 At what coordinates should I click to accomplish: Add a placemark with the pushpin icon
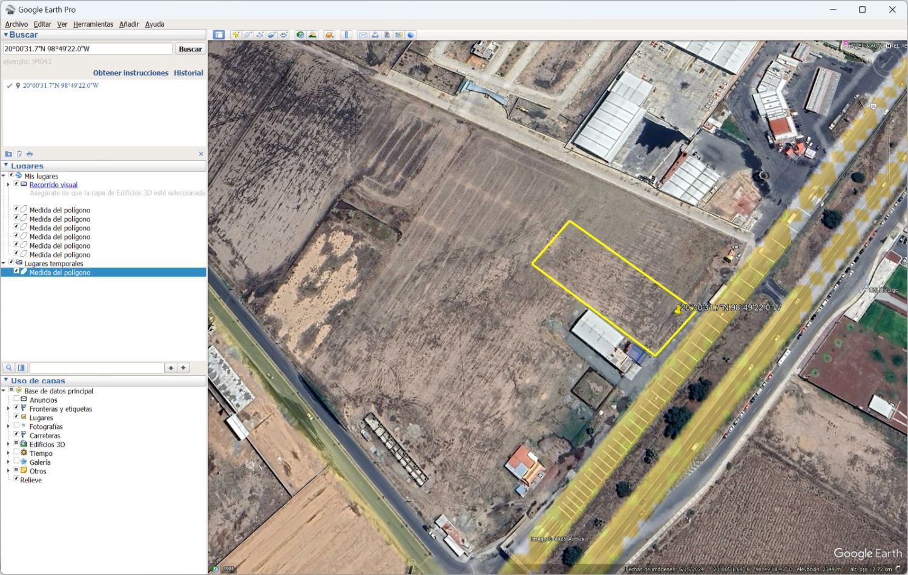(235, 35)
